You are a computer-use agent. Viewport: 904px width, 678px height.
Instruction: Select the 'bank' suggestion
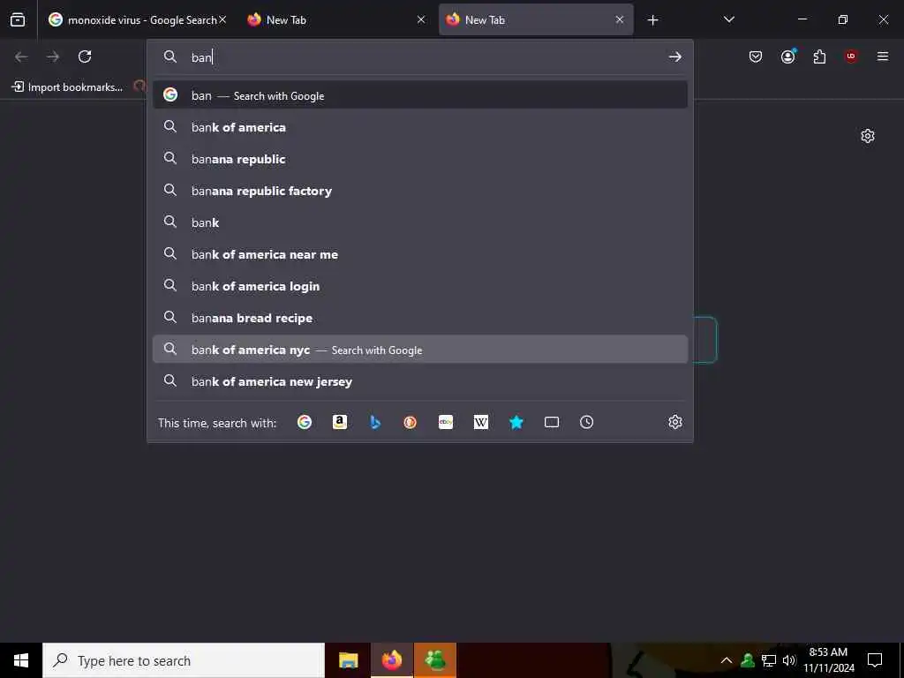[419, 222]
